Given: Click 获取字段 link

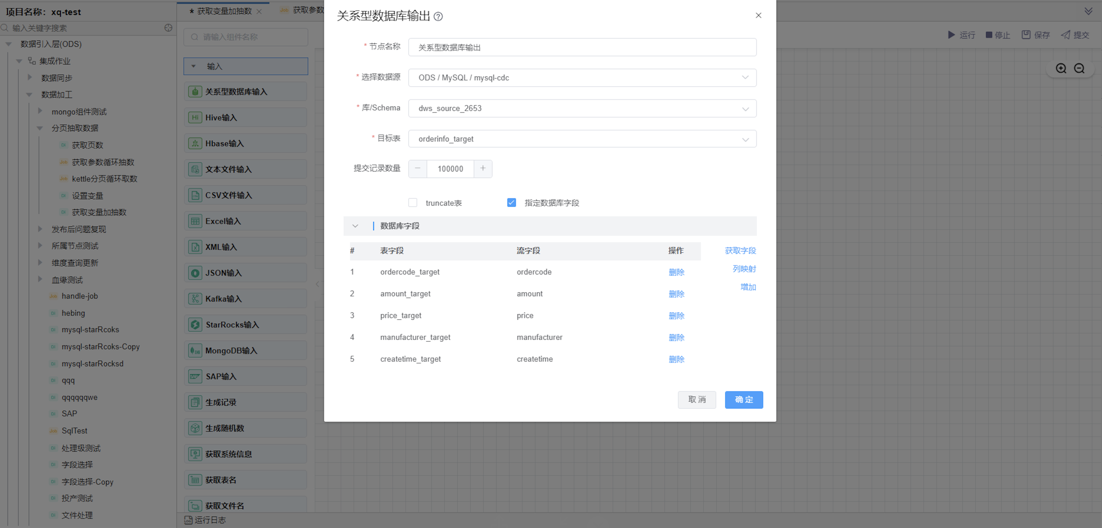Looking at the screenshot, I should point(740,251).
